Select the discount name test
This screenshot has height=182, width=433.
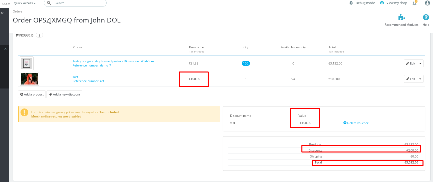pyautogui.click(x=233, y=123)
